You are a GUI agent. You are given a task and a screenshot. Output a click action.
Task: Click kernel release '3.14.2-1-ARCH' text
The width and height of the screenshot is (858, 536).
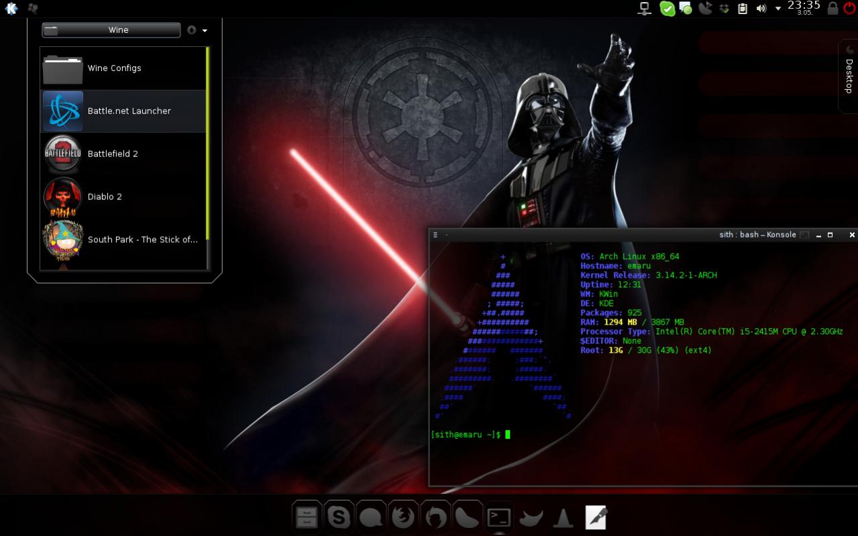[686, 275]
